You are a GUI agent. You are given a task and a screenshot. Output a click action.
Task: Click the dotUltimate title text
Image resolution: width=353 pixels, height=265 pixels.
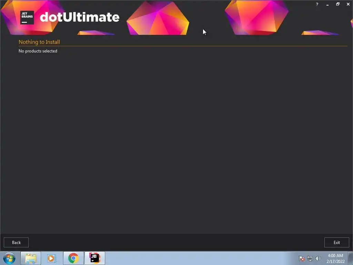(80, 17)
